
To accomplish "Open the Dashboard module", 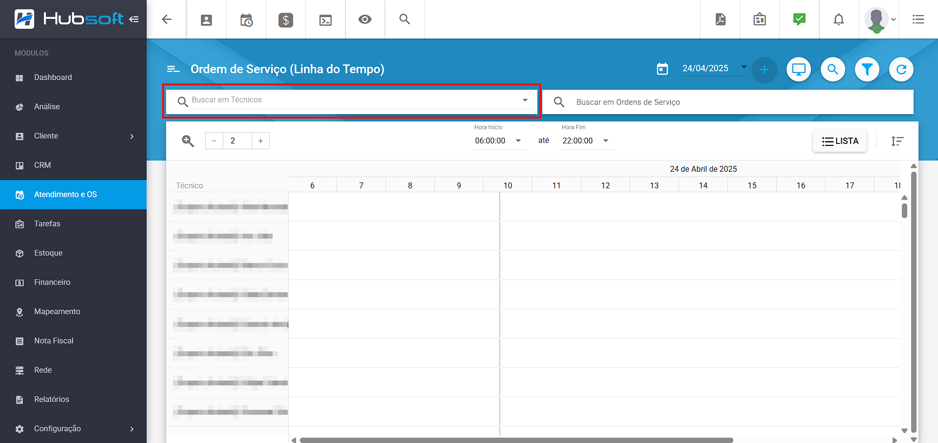I will pyautogui.click(x=73, y=78).
